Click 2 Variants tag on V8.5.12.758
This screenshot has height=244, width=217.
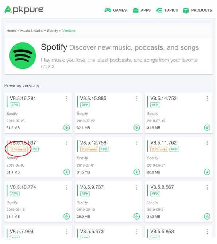tap(89, 149)
